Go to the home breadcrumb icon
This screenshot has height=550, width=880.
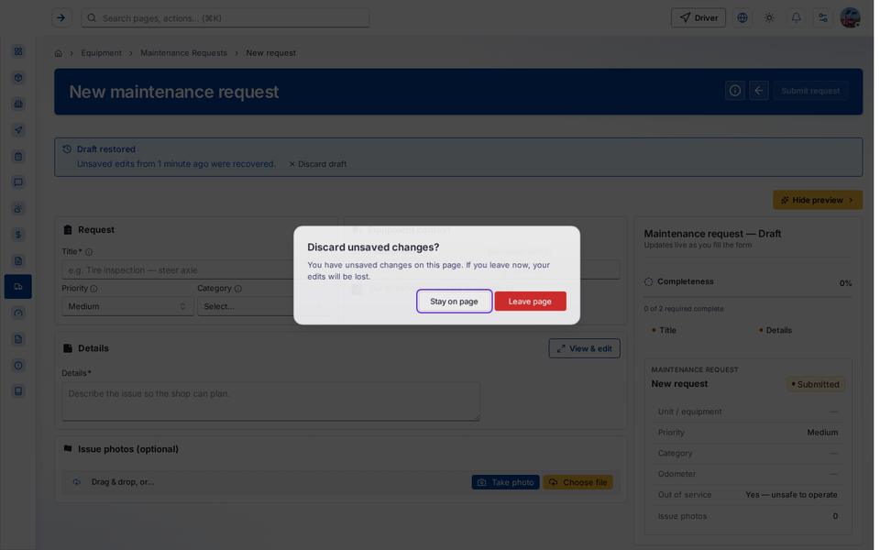(x=59, y=53)
